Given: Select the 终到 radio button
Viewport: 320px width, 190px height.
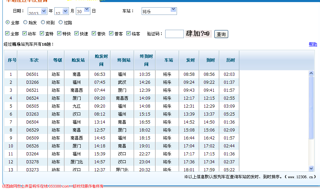Looking at the screenshot, I should point(43,22).
